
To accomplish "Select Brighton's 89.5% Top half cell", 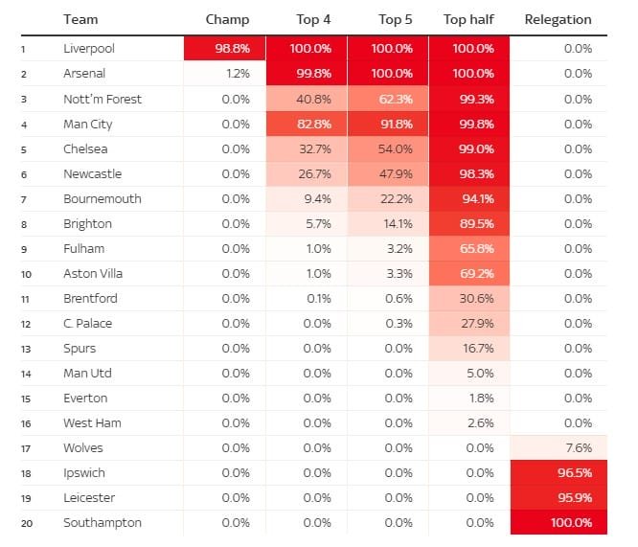I will click(x=469, y=223).
